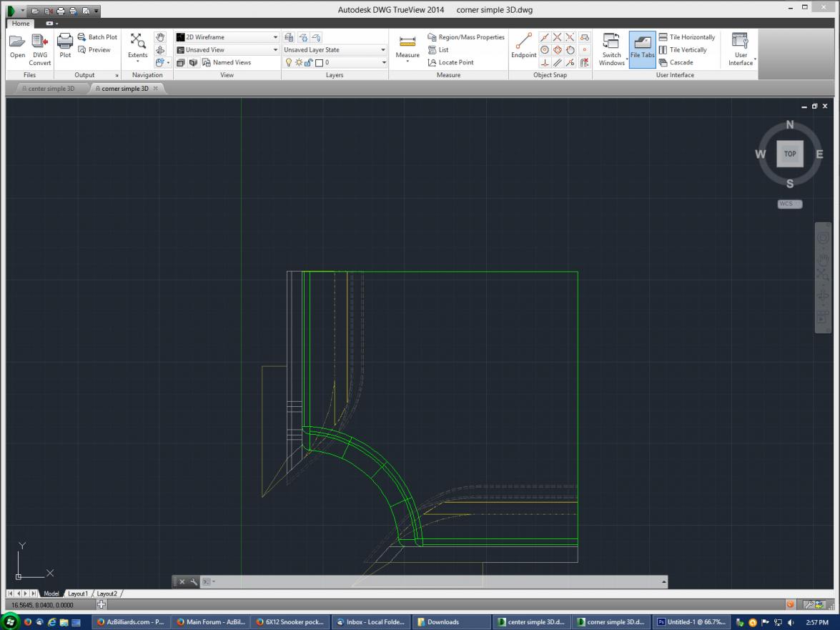Click the Batch Plot button
The height and width of the screenshot is (630, 840).
(x=97, y=37)
